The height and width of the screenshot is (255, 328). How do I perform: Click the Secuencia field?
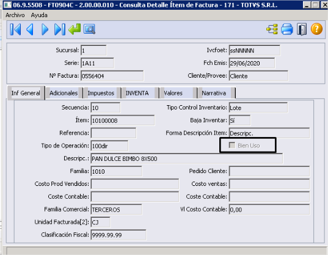(106, 108)
